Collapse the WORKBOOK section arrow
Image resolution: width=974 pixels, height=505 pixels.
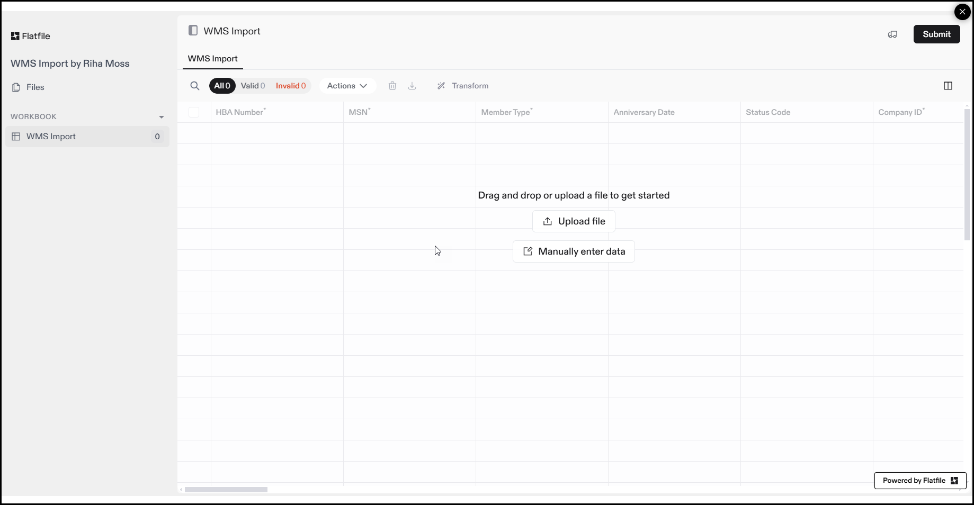click(x=162, y=117)
